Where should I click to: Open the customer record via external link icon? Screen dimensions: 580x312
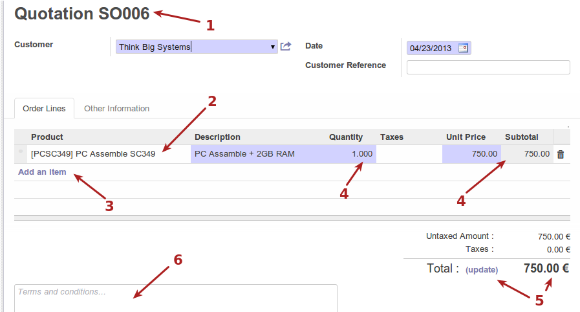[x=286, y=47]
